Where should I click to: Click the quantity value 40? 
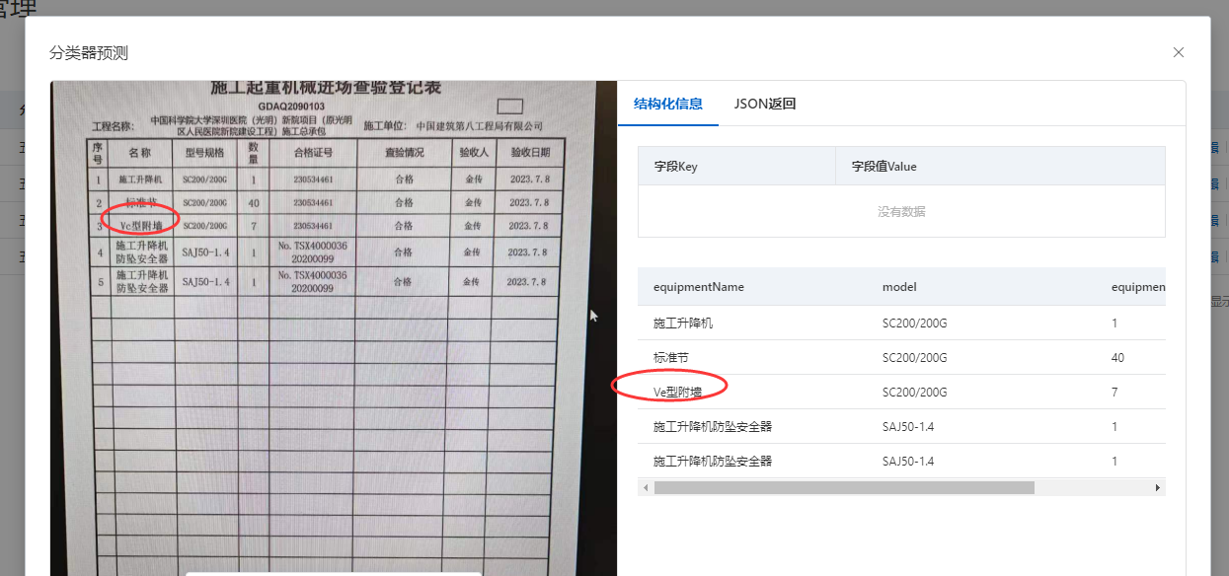coord(1117,357)
